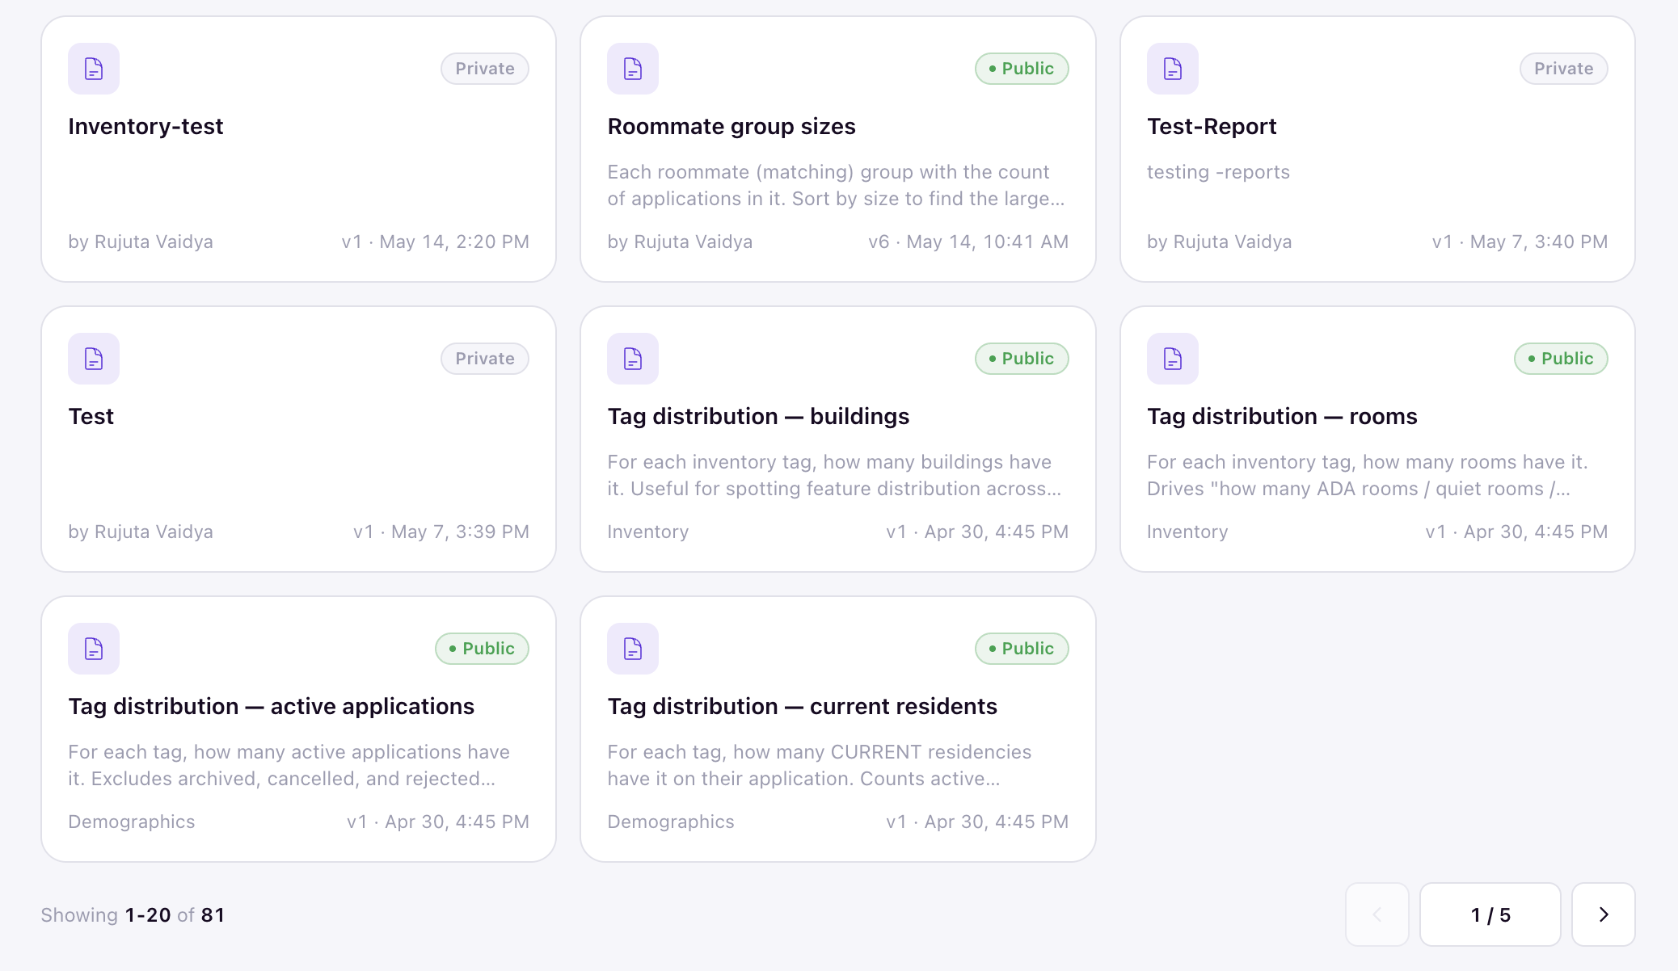Click the Roommate group sizes description text
1678x971 pixels.
[836, 185]
